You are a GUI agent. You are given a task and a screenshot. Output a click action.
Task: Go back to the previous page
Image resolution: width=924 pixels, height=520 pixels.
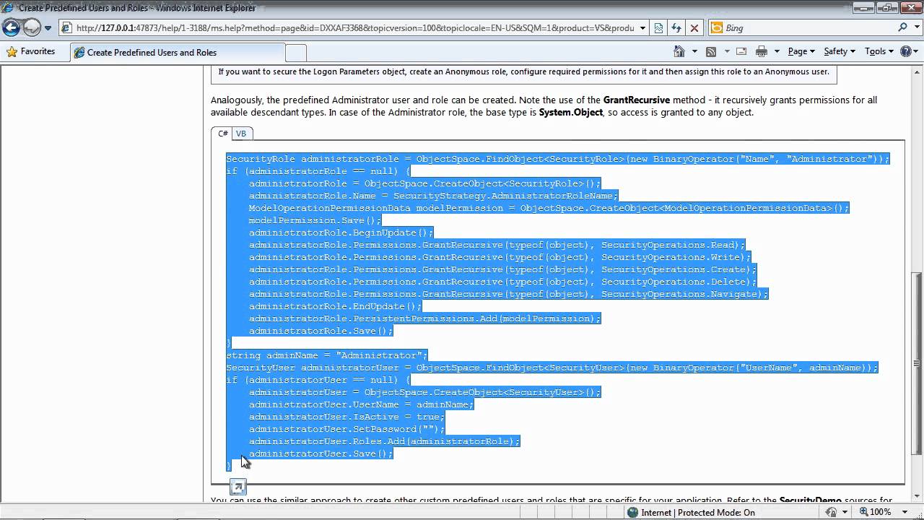click(11, 28)
